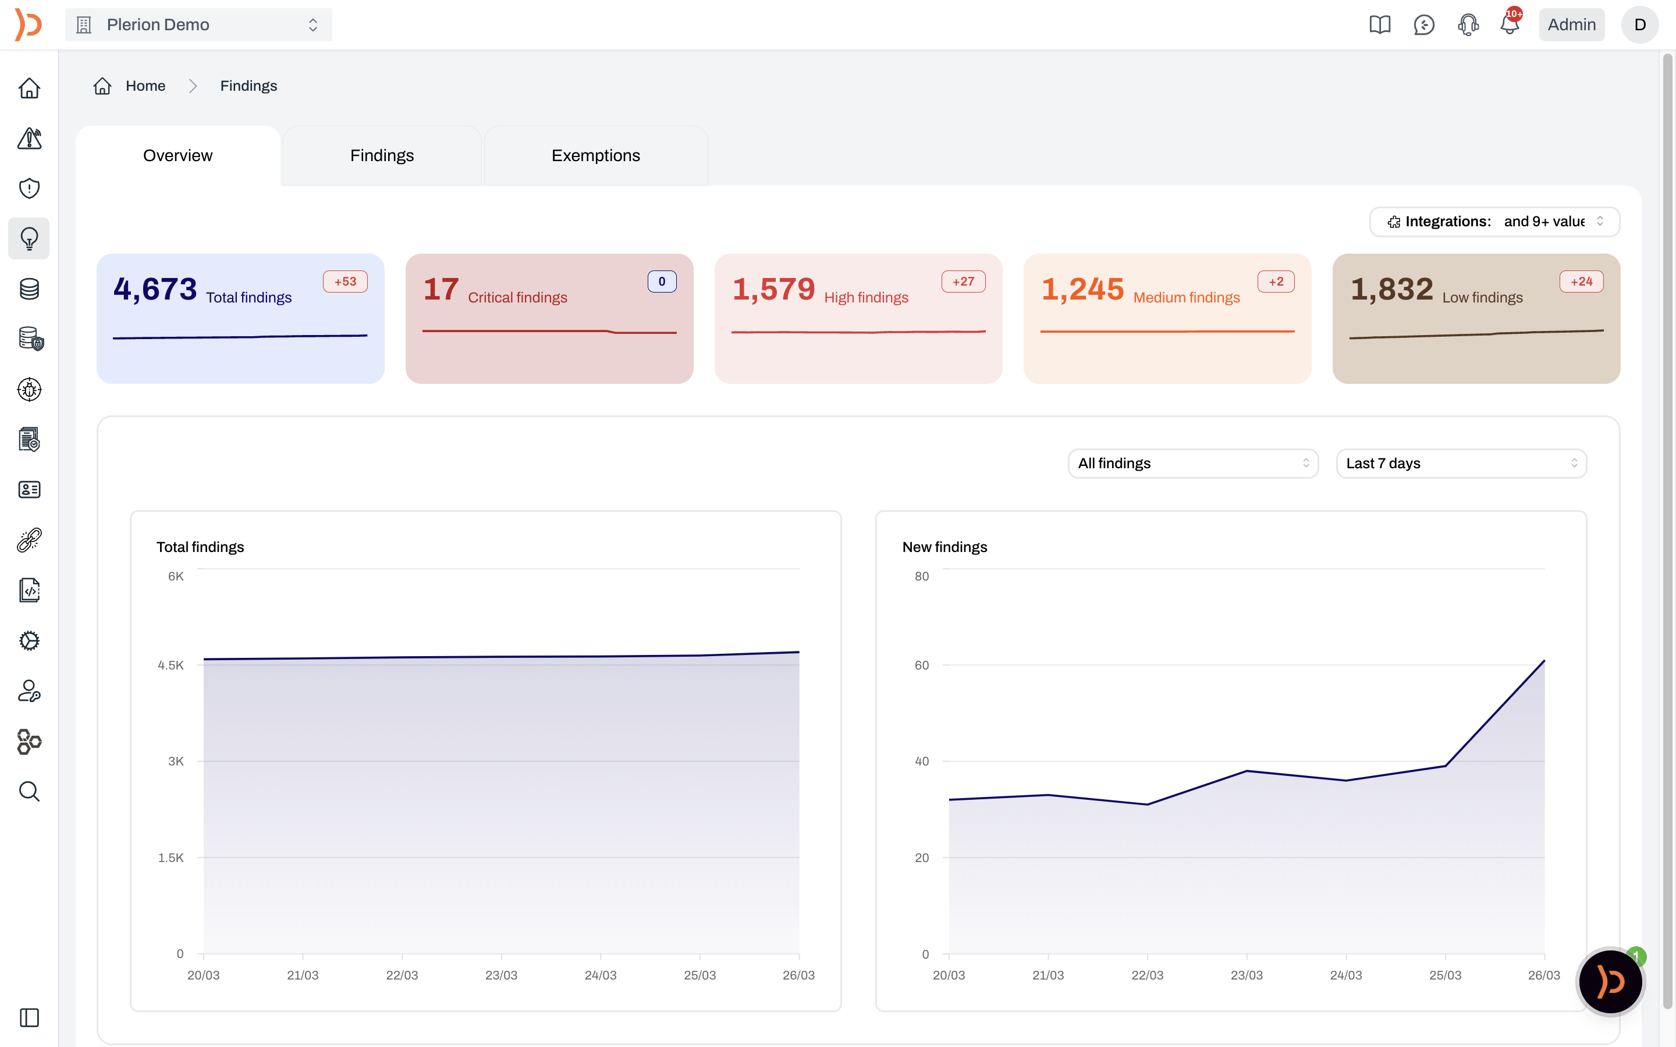Open the Integrations filter dropdown

coord(1494,222)
